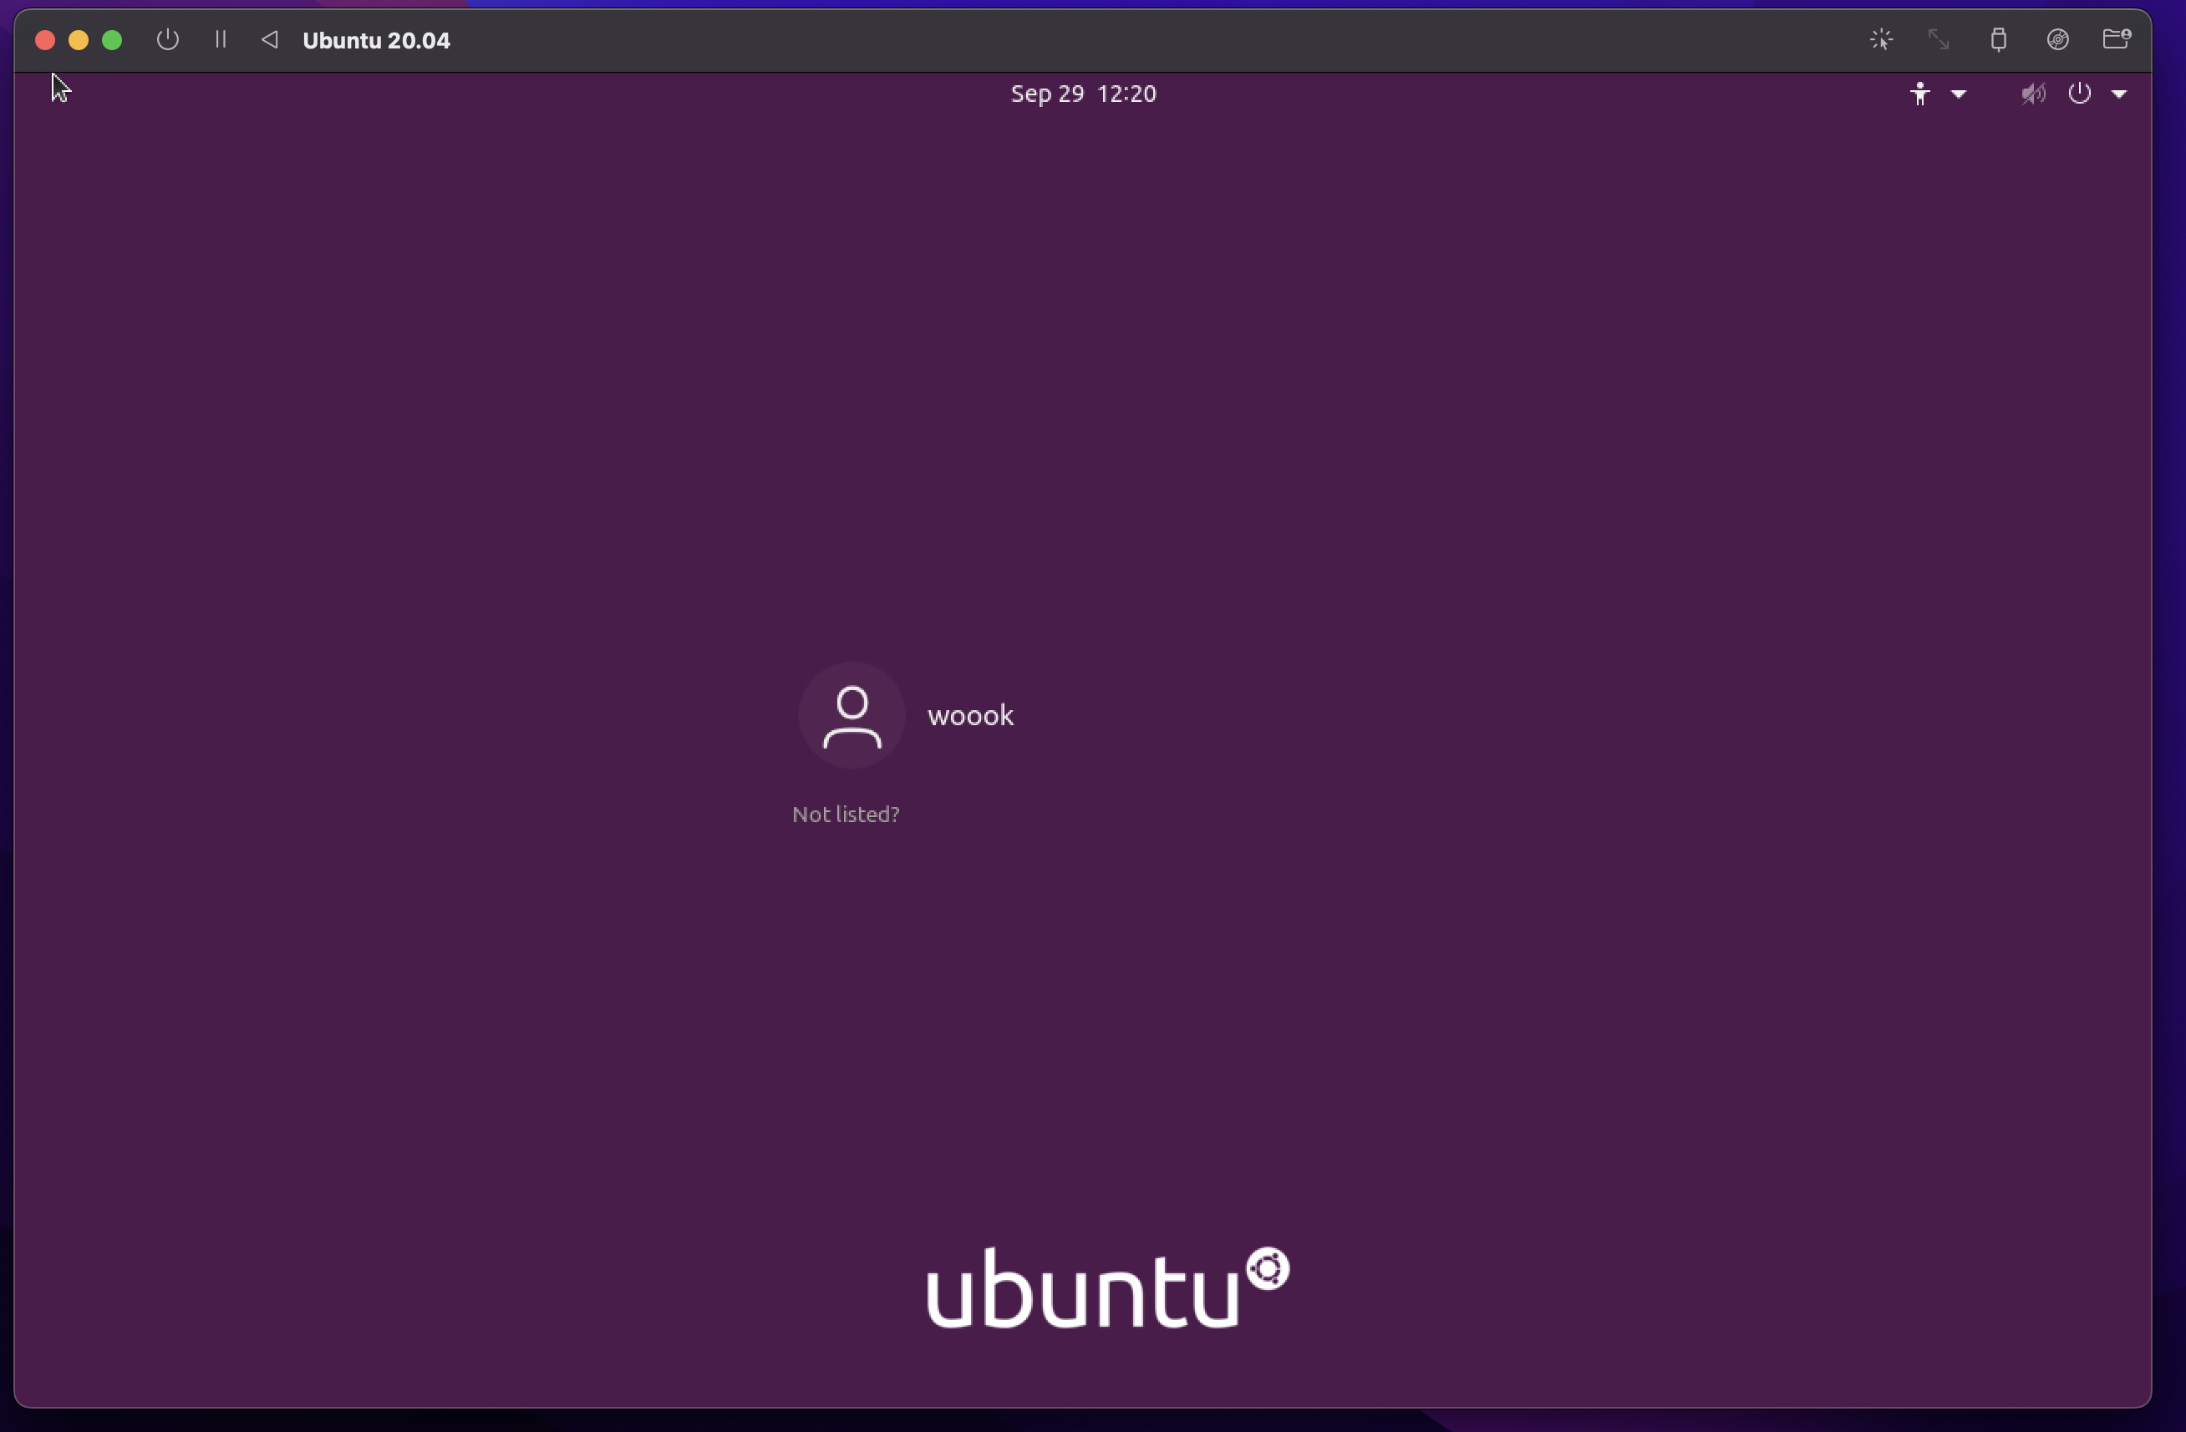The width and height of the screenshot is (2186, 1432).
Task: Minimize the Ubuntu 20.04 VM window
Action: tap(79, 40)
